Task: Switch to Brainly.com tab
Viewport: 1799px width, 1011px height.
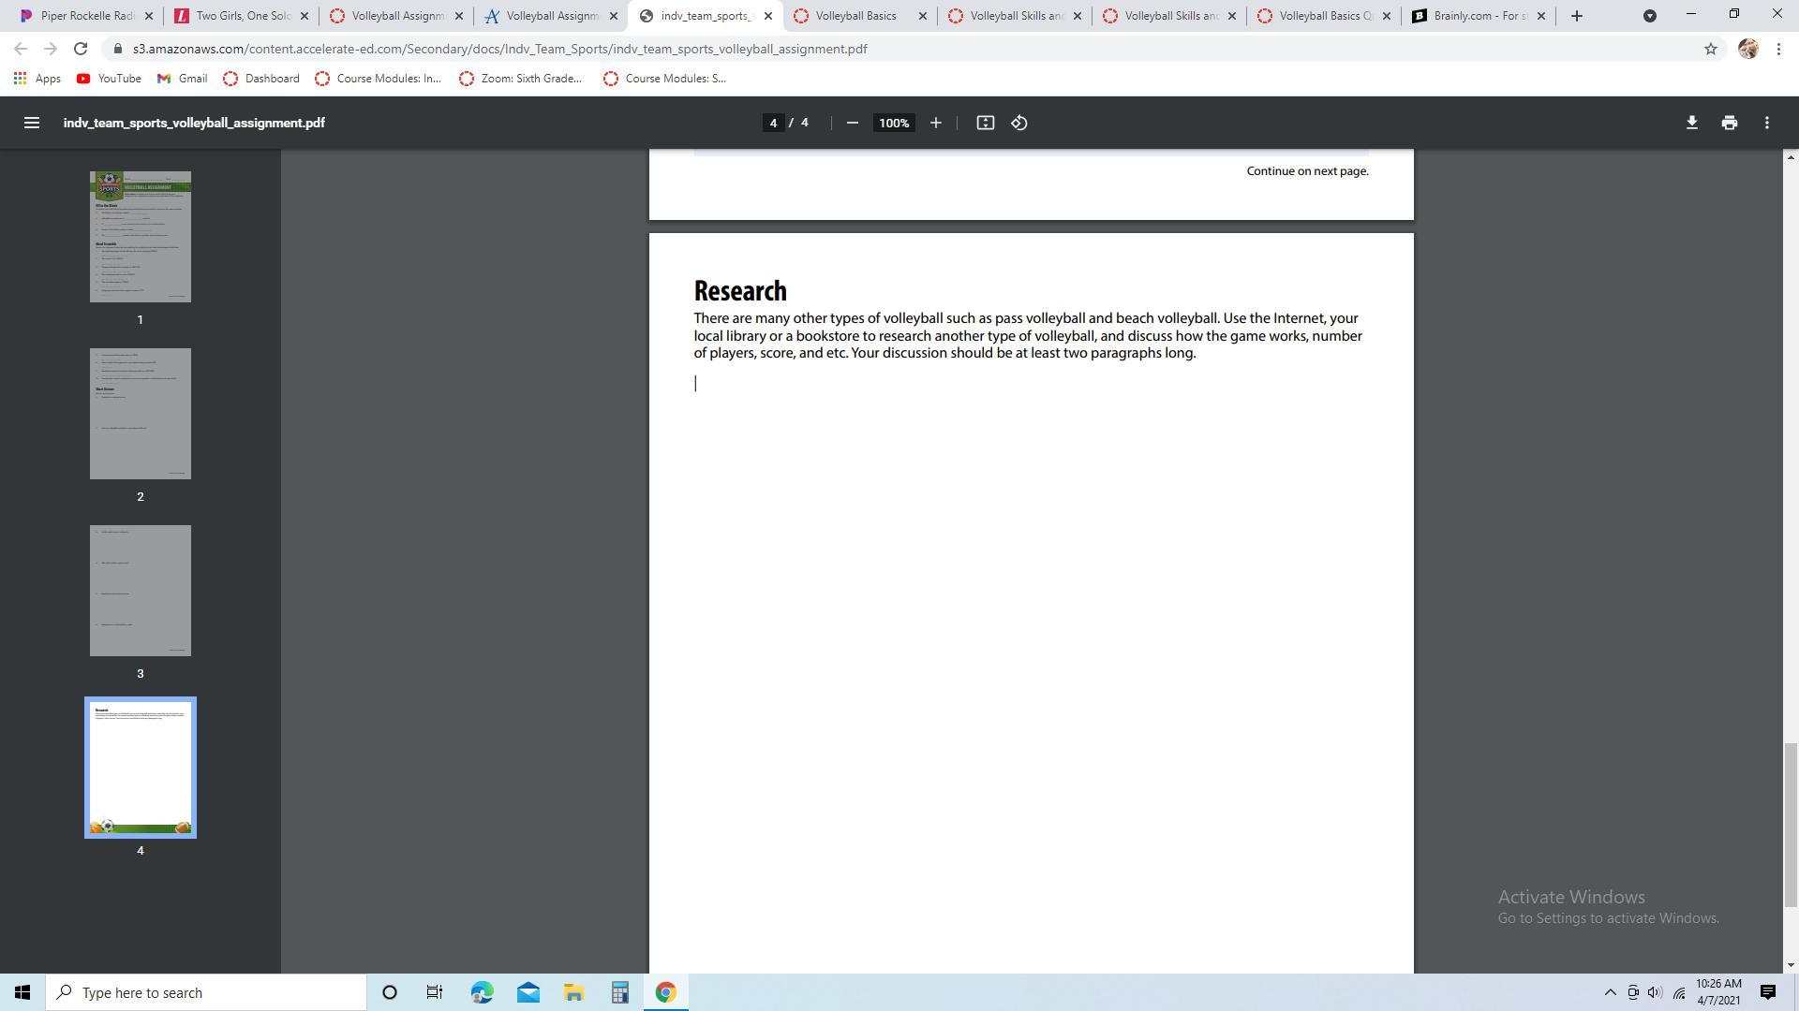Action: tap(1476, 16)
